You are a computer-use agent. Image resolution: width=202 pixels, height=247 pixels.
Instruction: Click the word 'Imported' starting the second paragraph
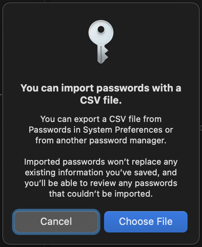click(x=42, y=162)
